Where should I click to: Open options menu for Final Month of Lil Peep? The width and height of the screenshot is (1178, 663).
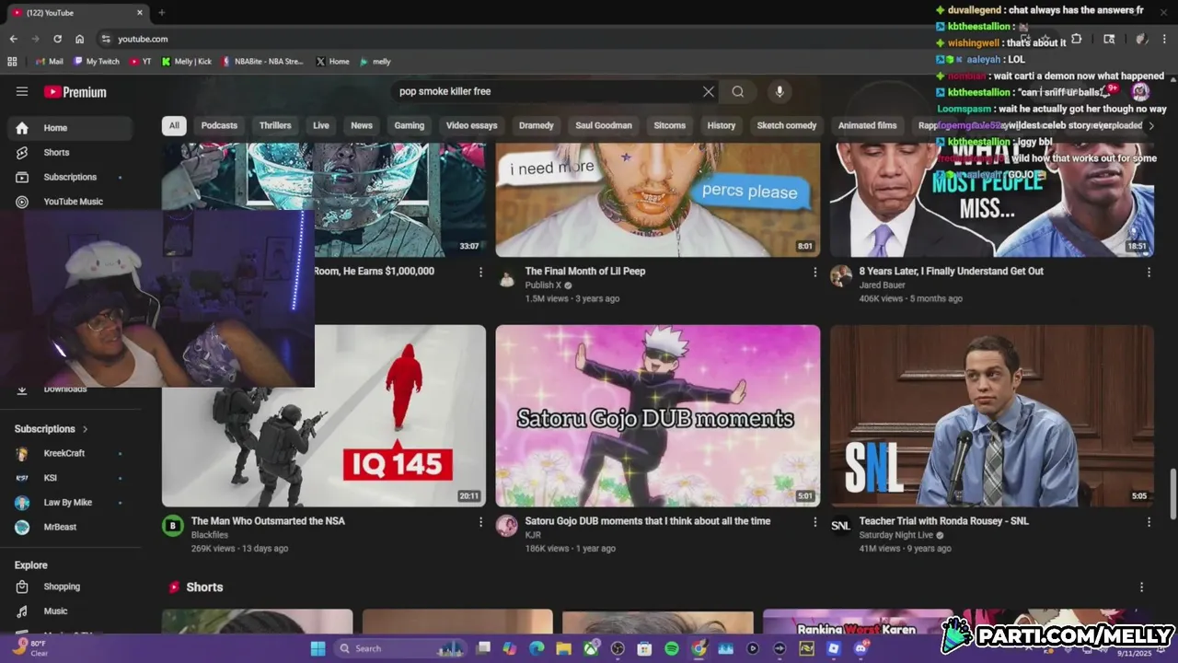coord(814,272)
